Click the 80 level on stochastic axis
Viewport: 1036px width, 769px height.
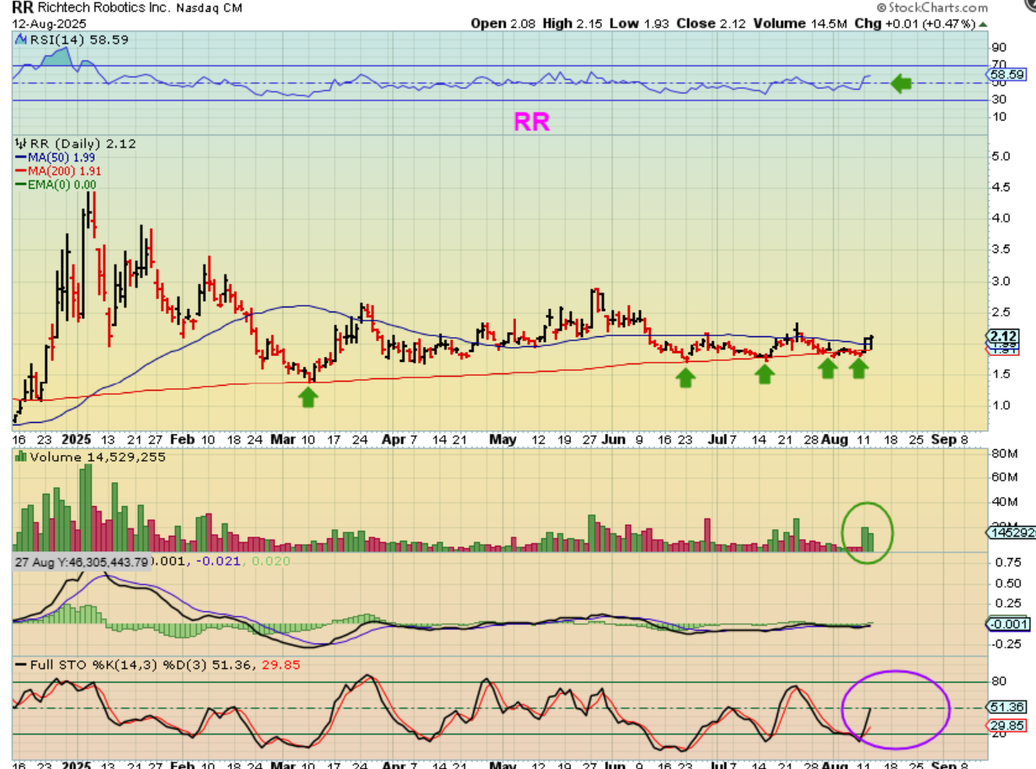coord(999,682)
